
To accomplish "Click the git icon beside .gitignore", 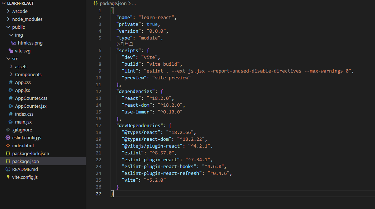I will (x=8, y=130).
